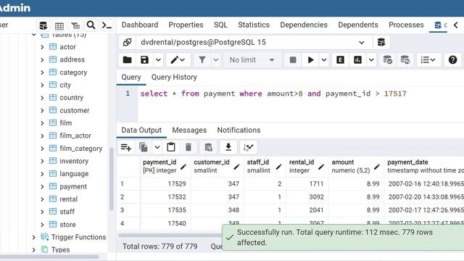Open the execute options dropdown arrow
The width and height of the screenshot is (464, 261).
click(324, 60)
